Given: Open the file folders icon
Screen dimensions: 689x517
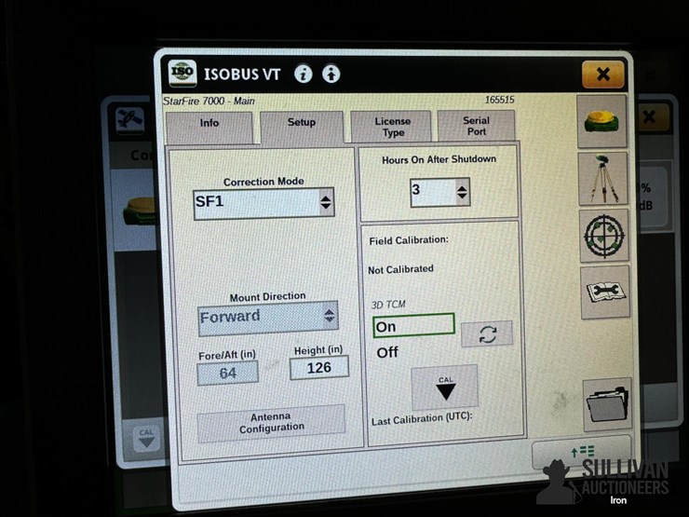Looking at the screenshot, I should 607,404.
